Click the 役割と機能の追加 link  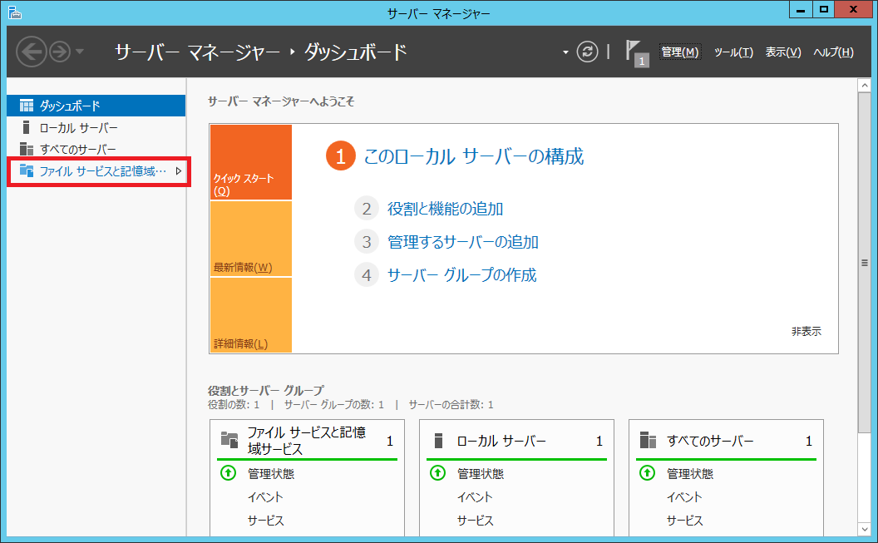(x=445, y=209)
